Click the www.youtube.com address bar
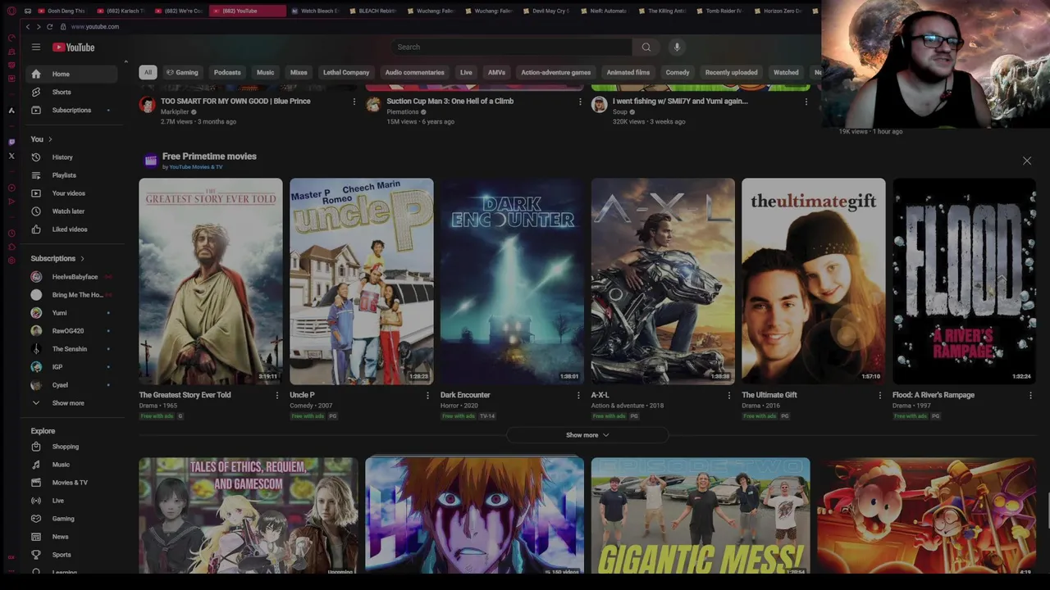This screenshot has height=590, width=1050. pos(95,26)
